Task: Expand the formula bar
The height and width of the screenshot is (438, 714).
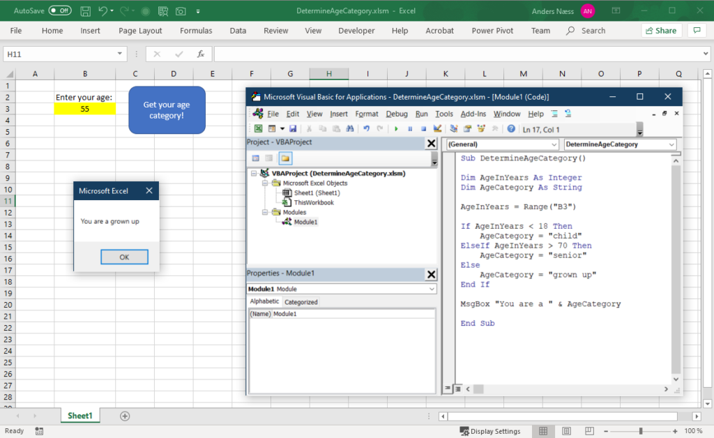Action: coord(706,54)
